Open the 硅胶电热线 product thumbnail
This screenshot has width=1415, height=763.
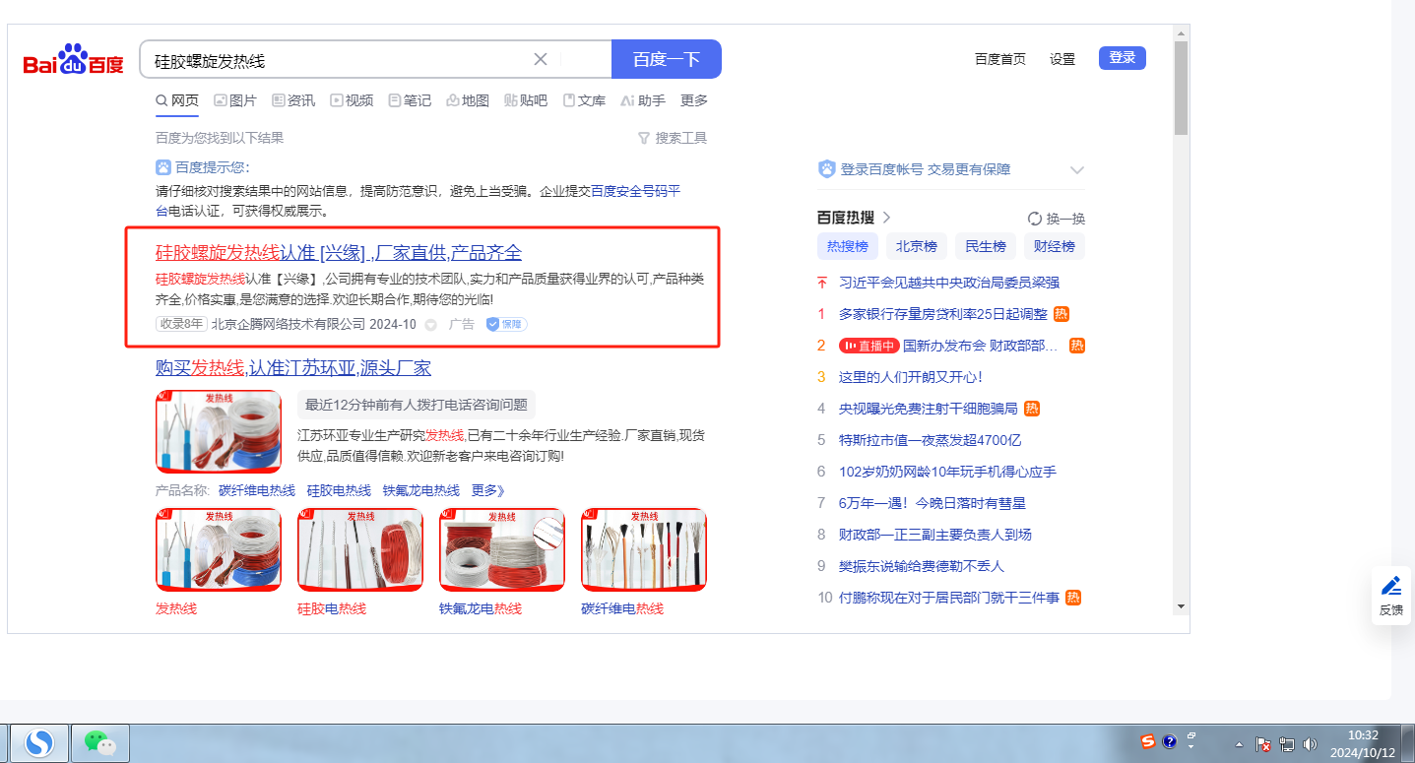coord(360,550)
